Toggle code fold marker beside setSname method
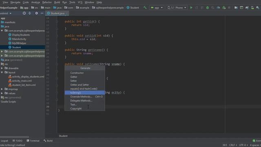This screenshot has width=261, height=147. point(57,64)
